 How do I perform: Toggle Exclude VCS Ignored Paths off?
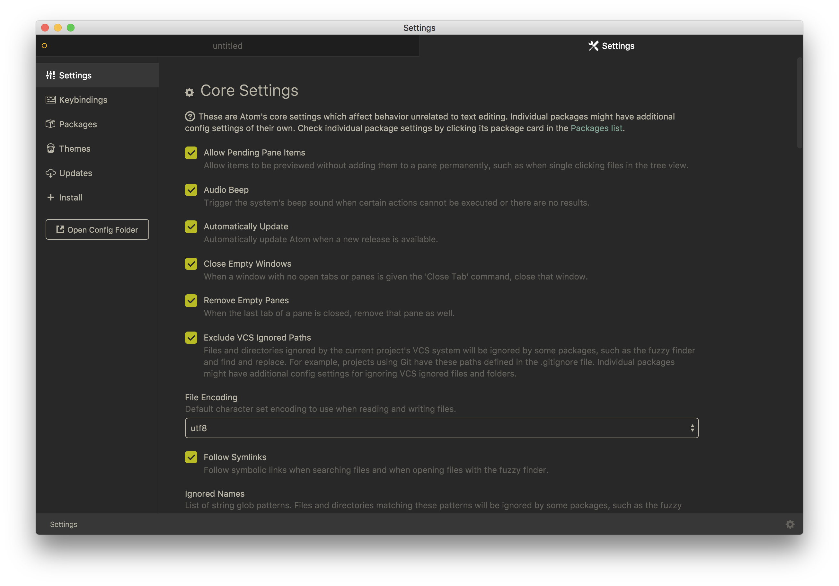click(x=190, y=337)
